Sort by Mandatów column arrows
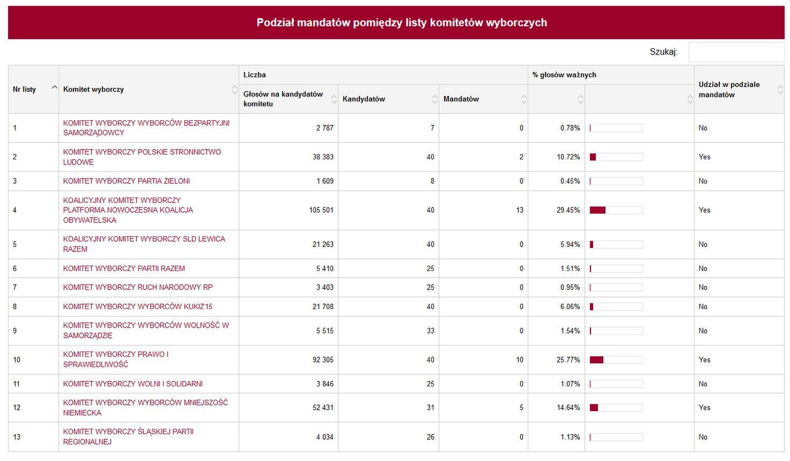 coord(523,99)
